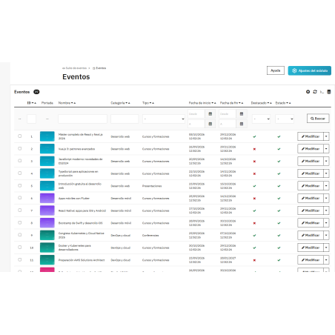Click Modificar for Docker y Kubernetes row

coord(311,248)
